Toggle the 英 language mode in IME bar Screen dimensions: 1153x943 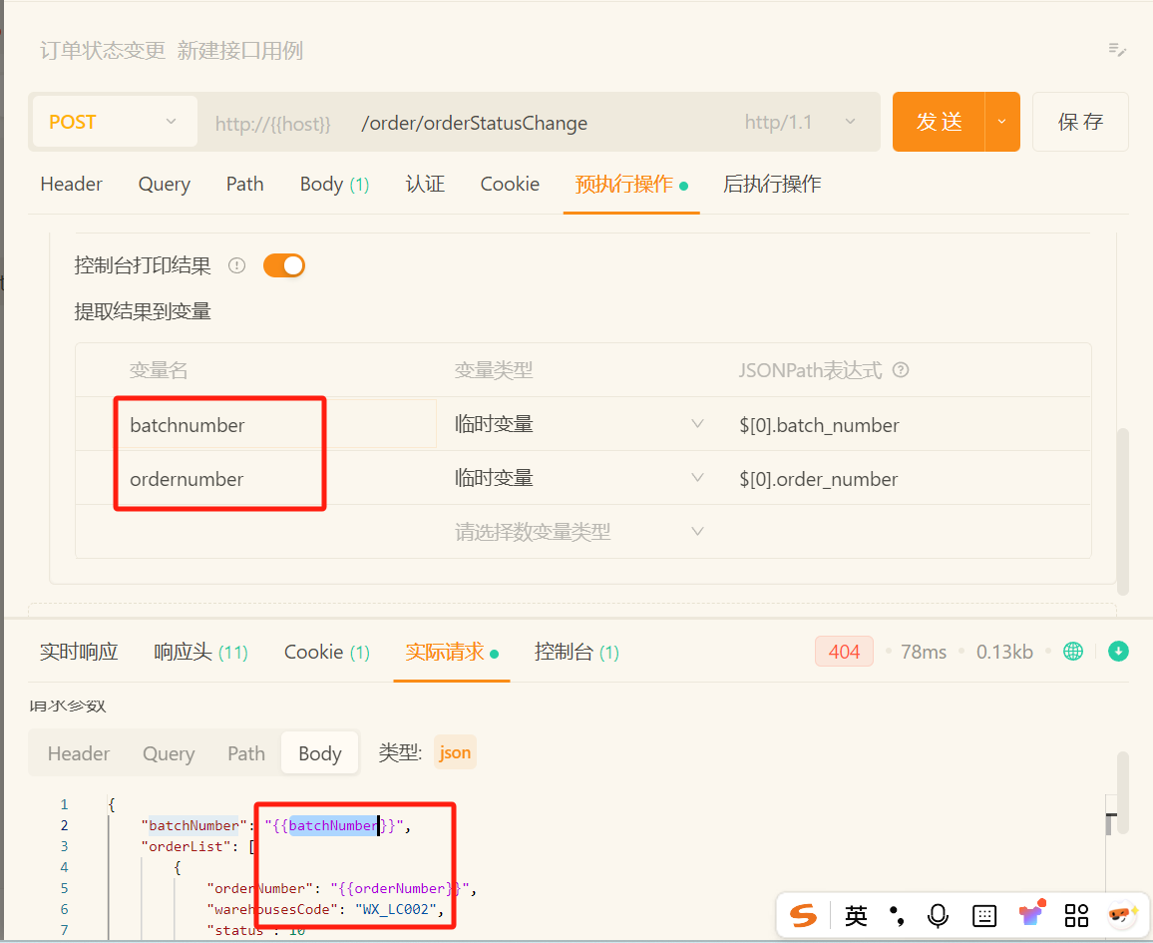coord(855,916)
